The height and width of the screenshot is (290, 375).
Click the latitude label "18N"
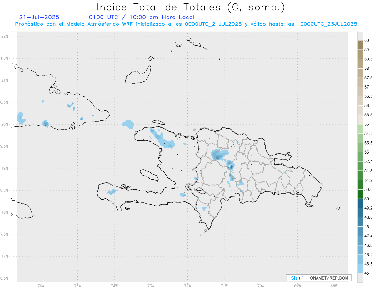pos(5,212)
